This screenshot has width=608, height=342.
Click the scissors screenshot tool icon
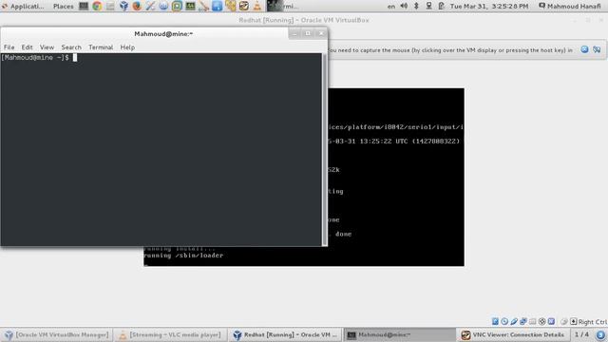coord(150,6)
